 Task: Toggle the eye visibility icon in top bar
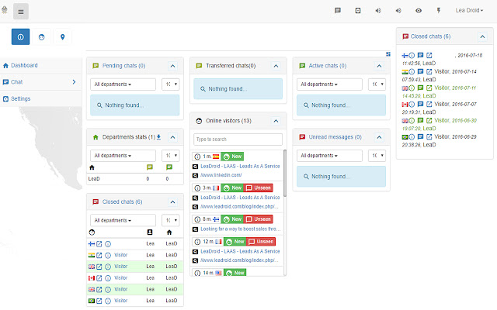click(x=419, y=11)
